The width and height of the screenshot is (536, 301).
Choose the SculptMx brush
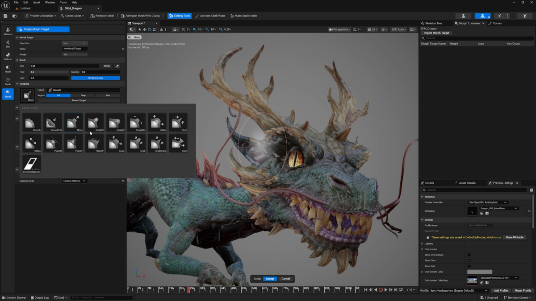(x=136, y=122)
